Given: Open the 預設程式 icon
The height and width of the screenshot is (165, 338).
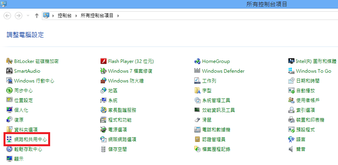Looking at the screenshot, I should [291, 129].
